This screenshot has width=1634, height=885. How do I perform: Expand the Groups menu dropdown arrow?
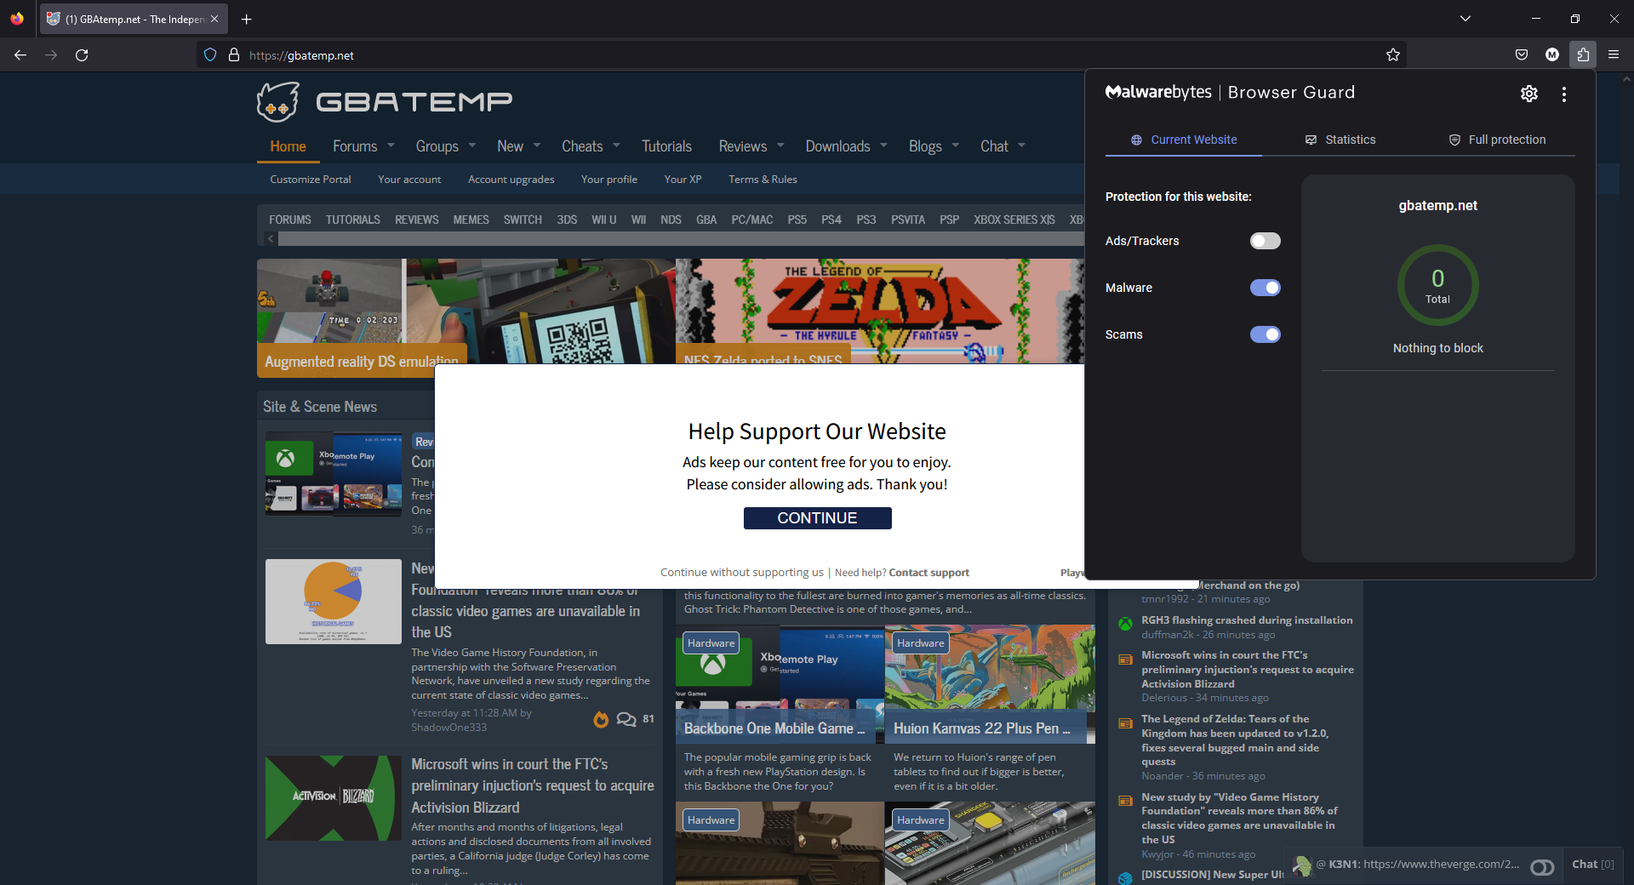[472, 146]
